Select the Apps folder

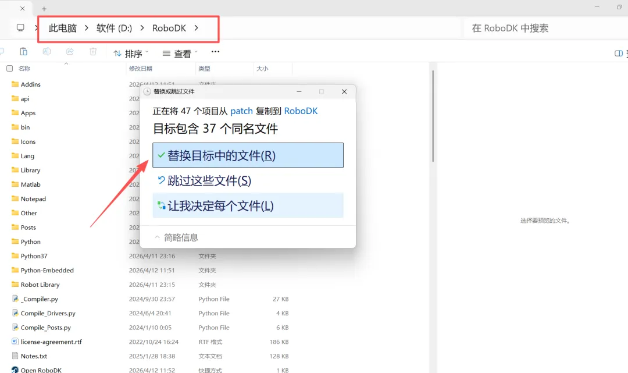click(28, 113)
